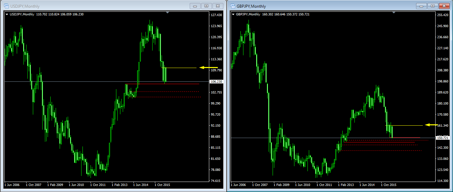Viewport: 453px width, 192px height.
Task: Click the GBPJPY window title bar chart icon
Action: [x=233, y=6]
